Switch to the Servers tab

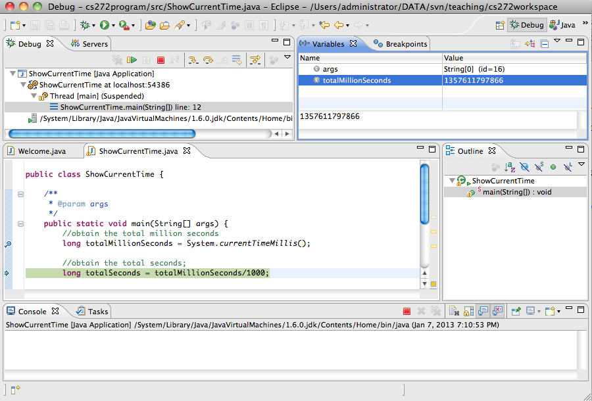(90, 44)
